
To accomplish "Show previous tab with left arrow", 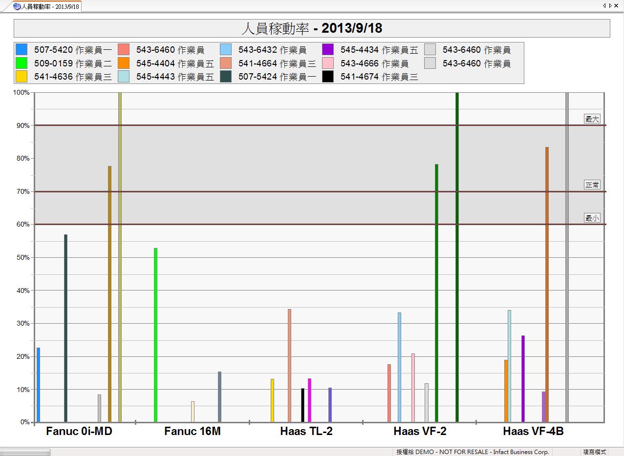I will tap(604, 5).
